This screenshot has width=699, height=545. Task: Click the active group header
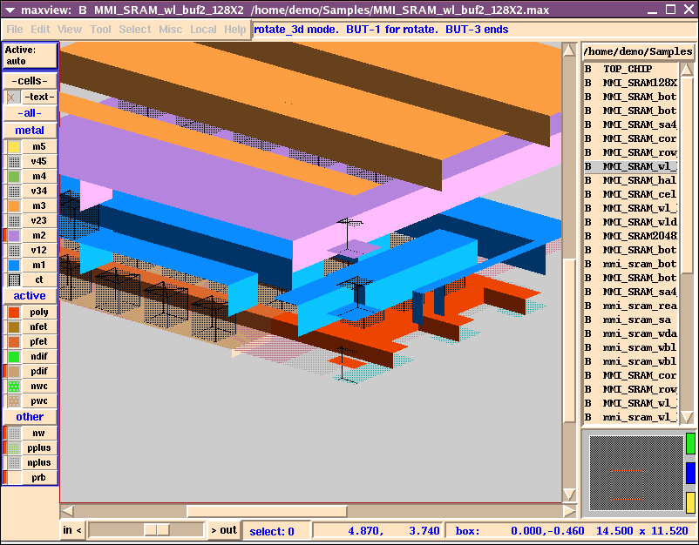coord(30,296)
